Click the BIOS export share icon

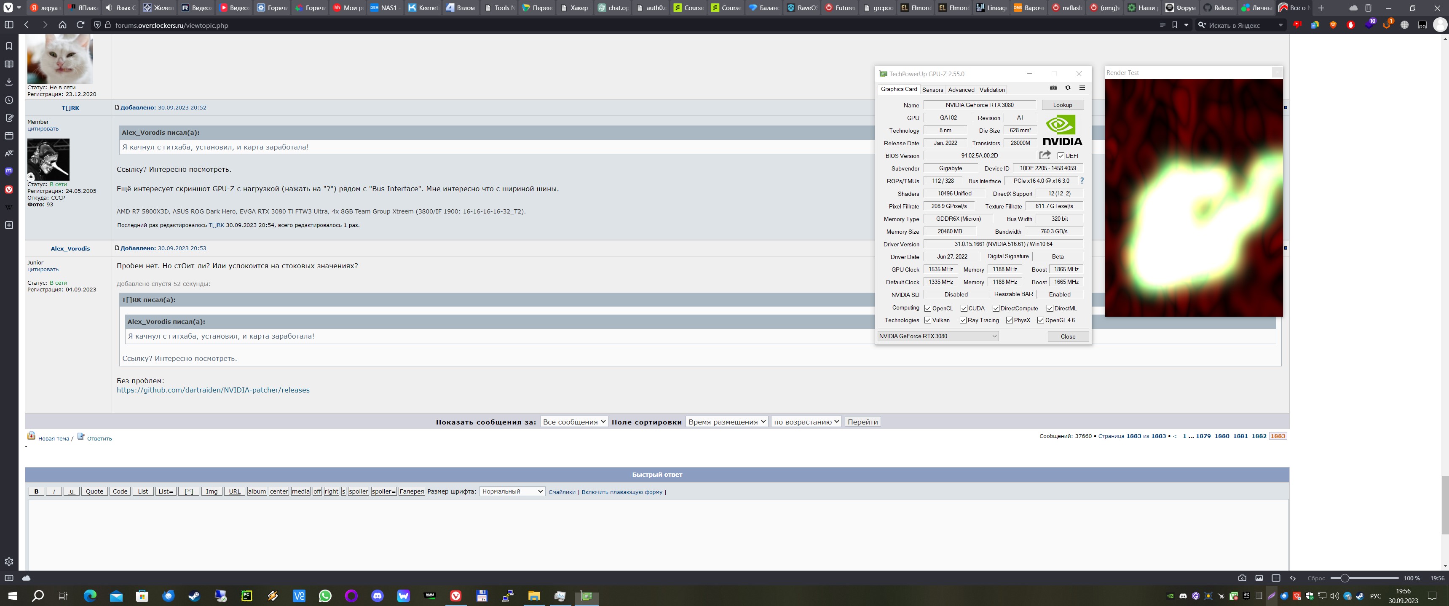pos(1045,155)
